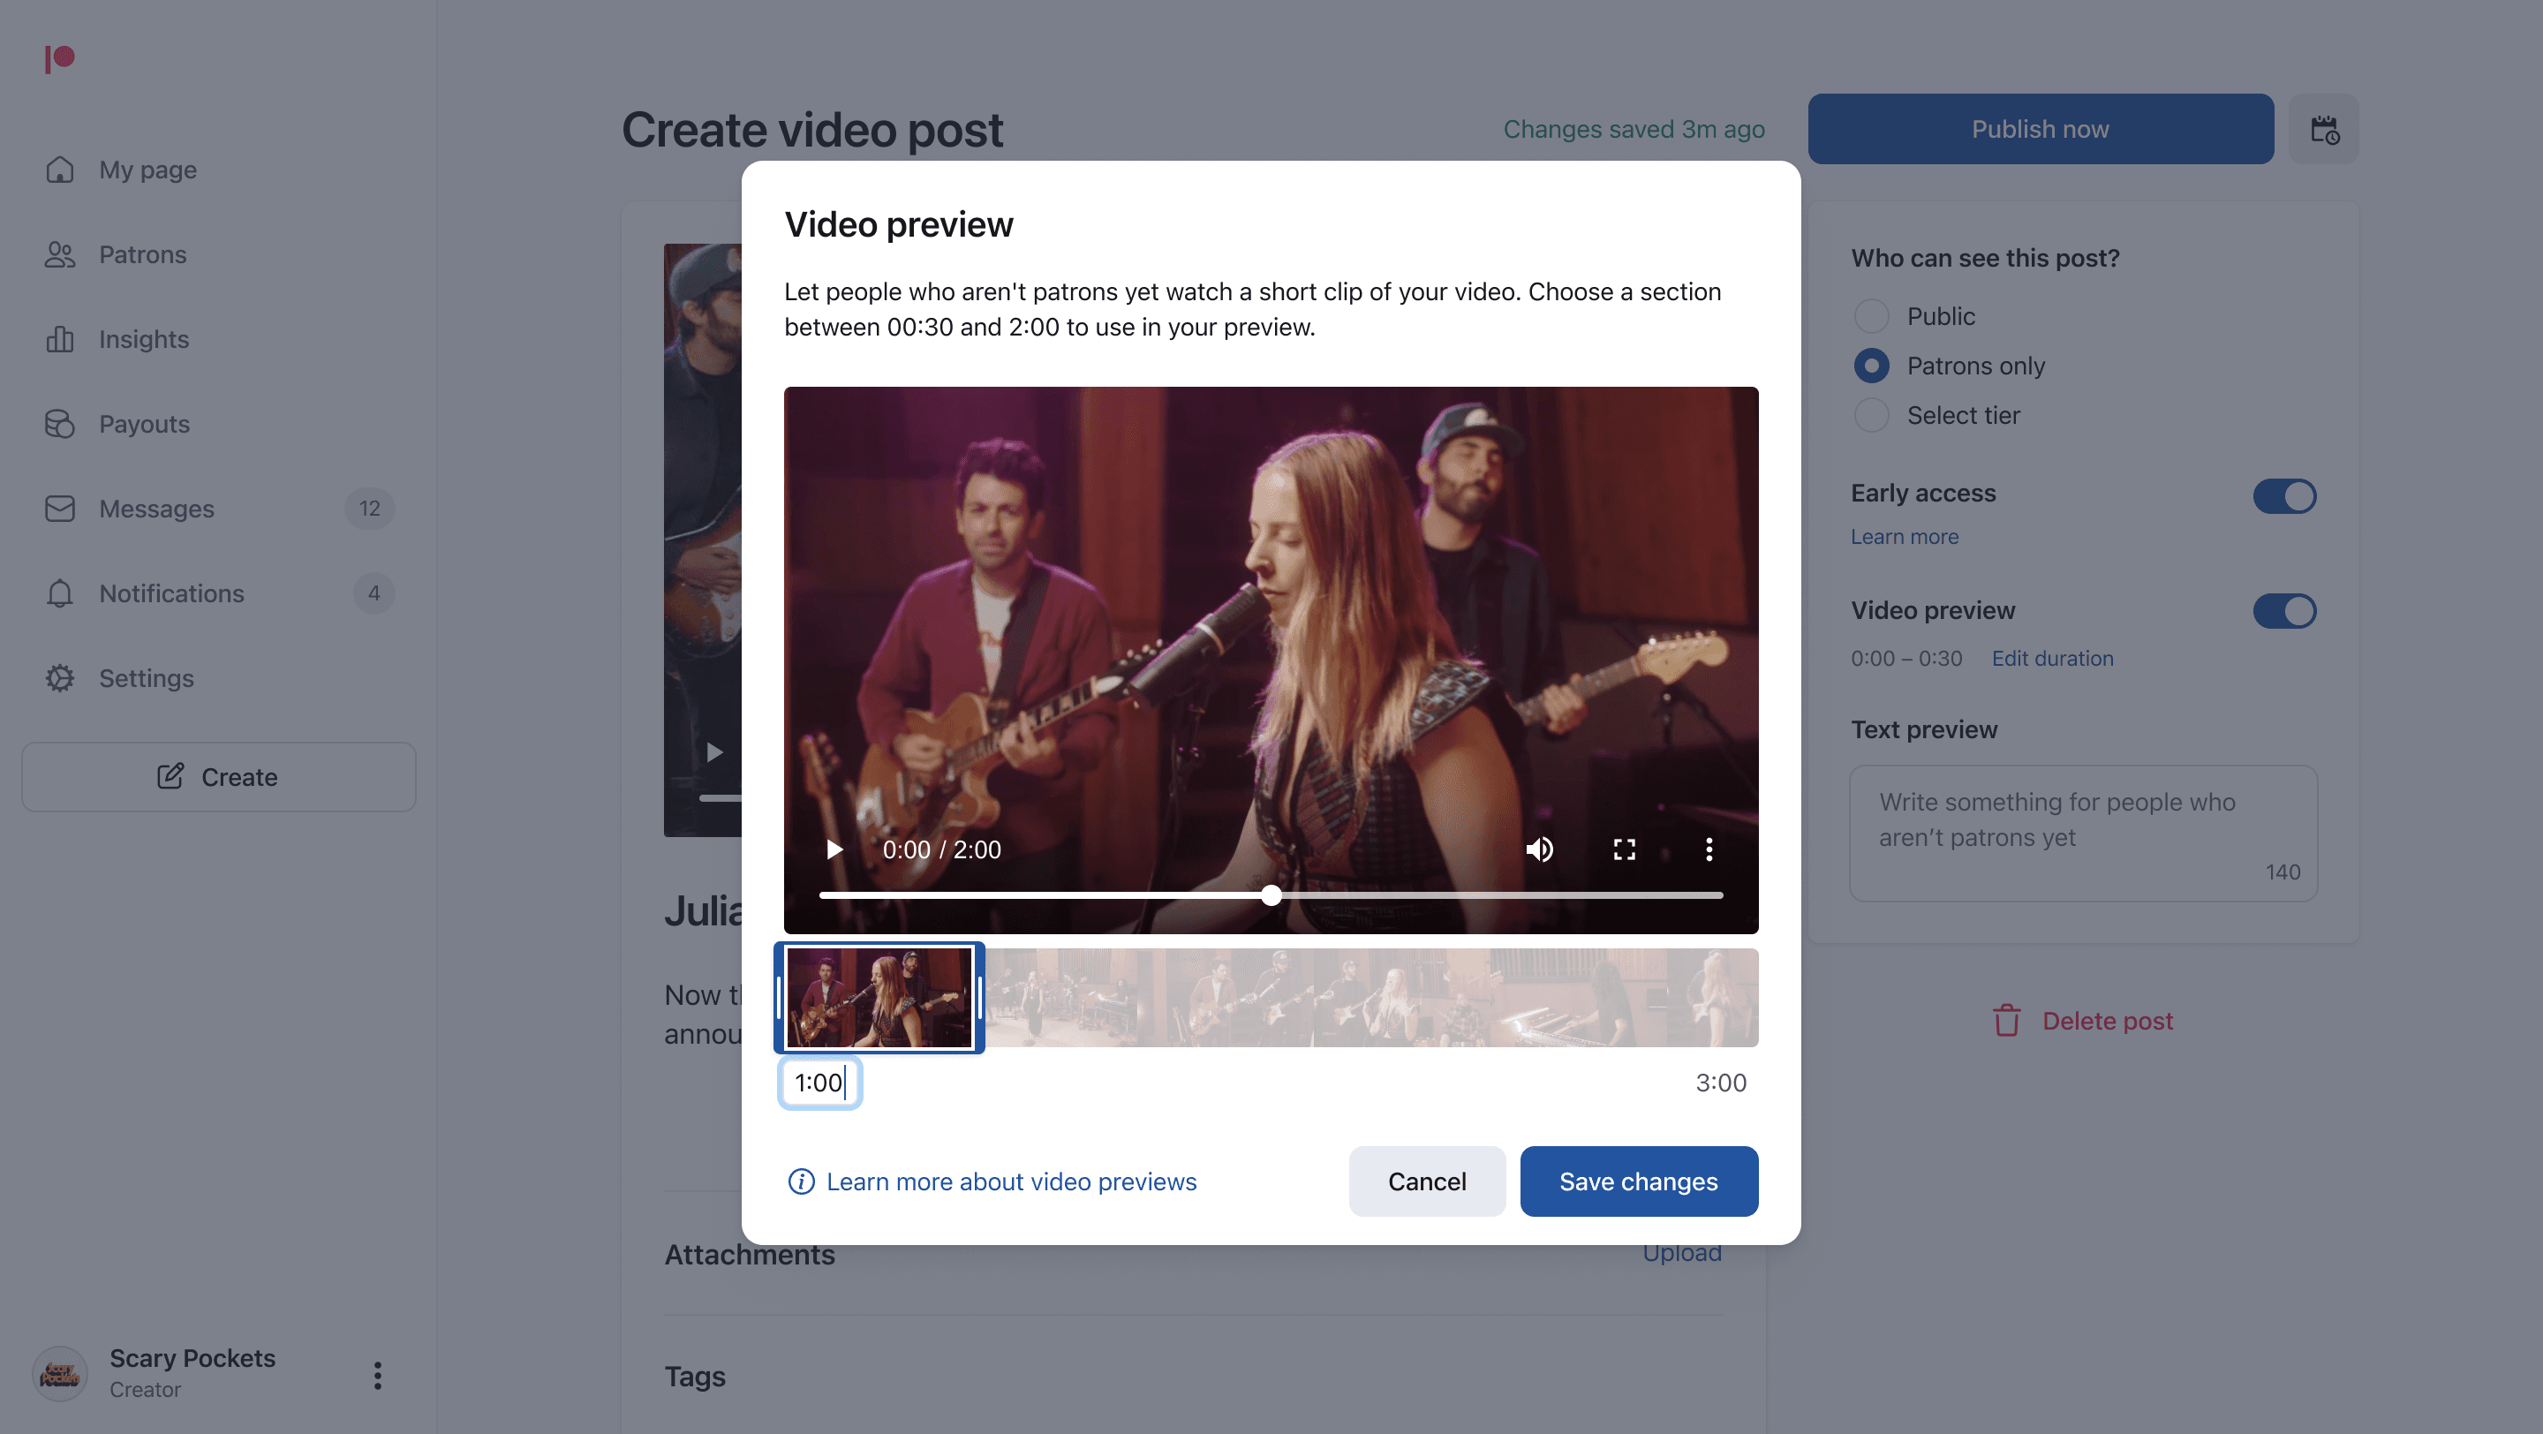This screenshot has height=1434, width=2543.
Task: Play the preview video in the dialog
Action: (834, 849)
